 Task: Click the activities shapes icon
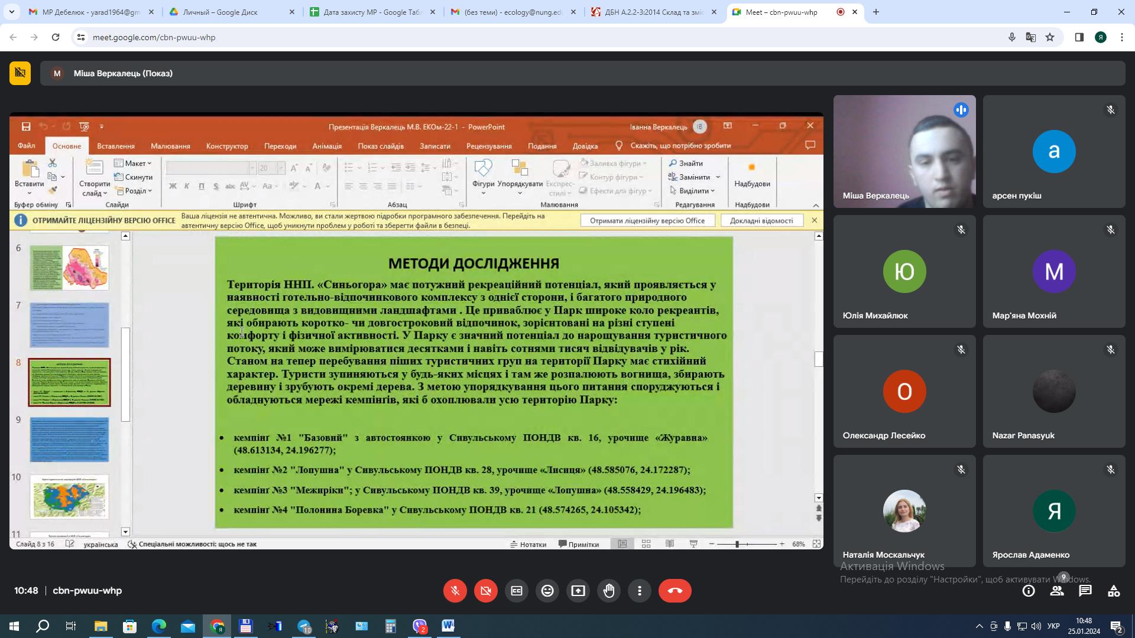pyautogui.click(x=1114, y=591)
